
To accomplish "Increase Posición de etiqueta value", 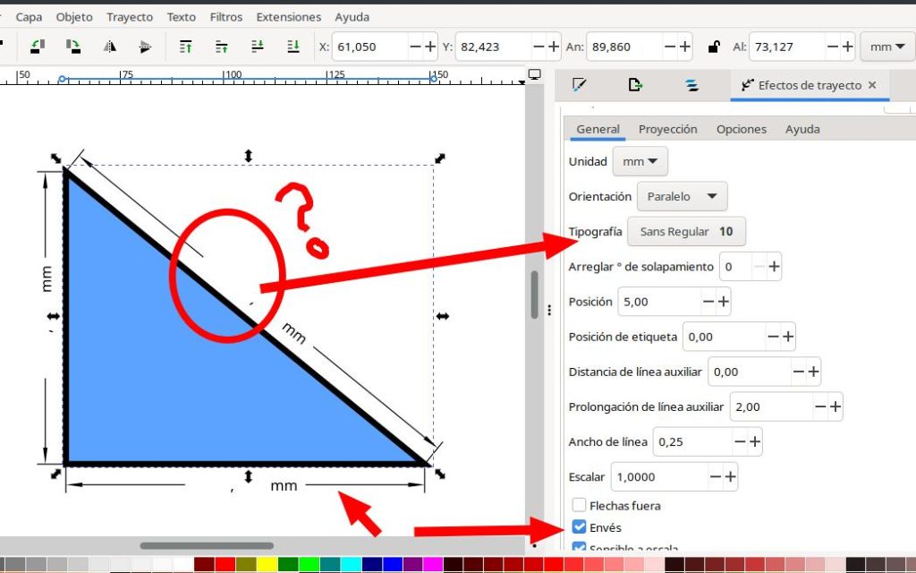I will (x=788, y=337).
